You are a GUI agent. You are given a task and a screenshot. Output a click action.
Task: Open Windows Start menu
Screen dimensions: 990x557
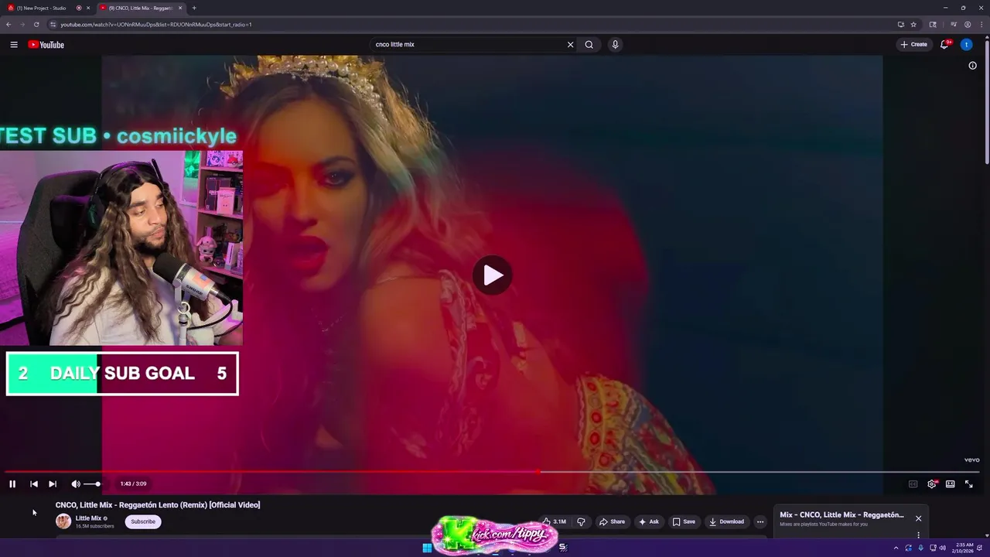[x=427, y=548]
